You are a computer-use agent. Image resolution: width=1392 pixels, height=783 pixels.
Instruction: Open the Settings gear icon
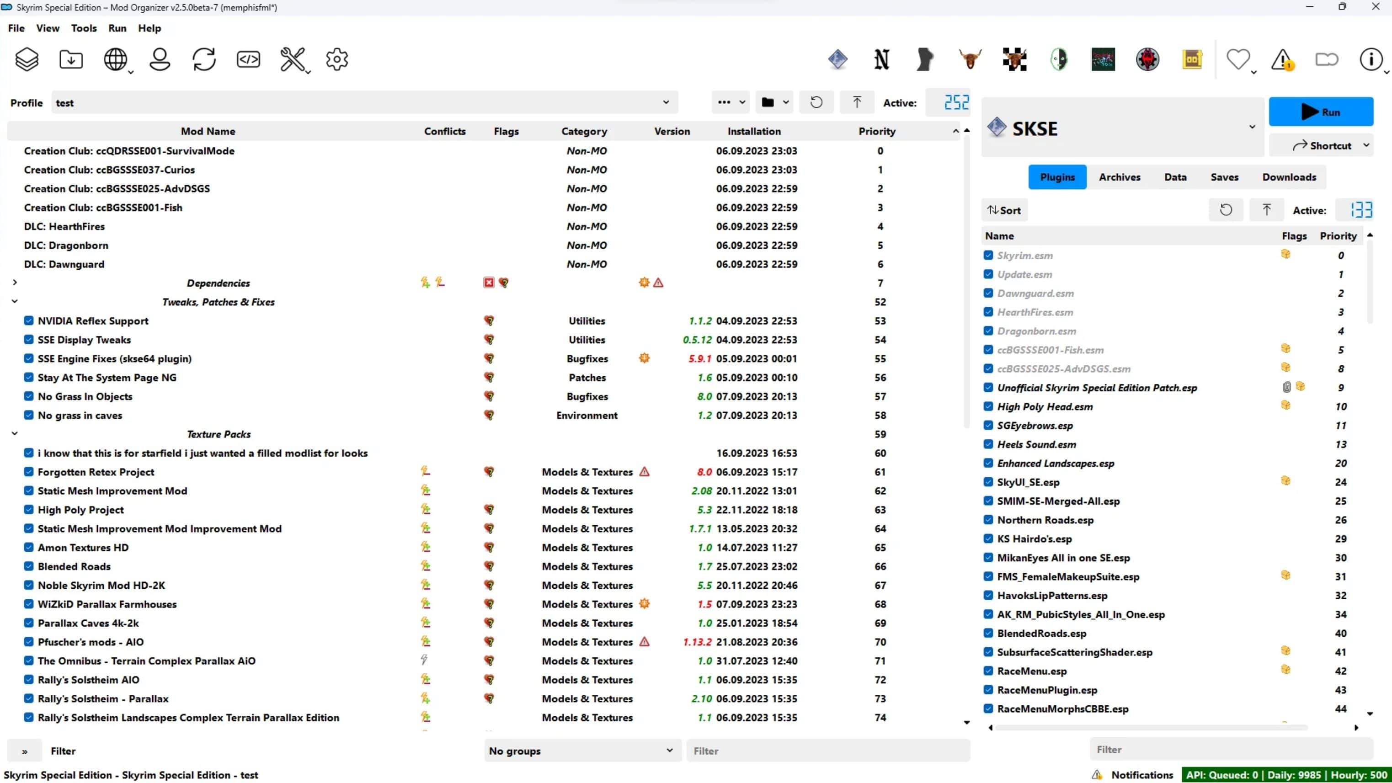click(336, 59)
